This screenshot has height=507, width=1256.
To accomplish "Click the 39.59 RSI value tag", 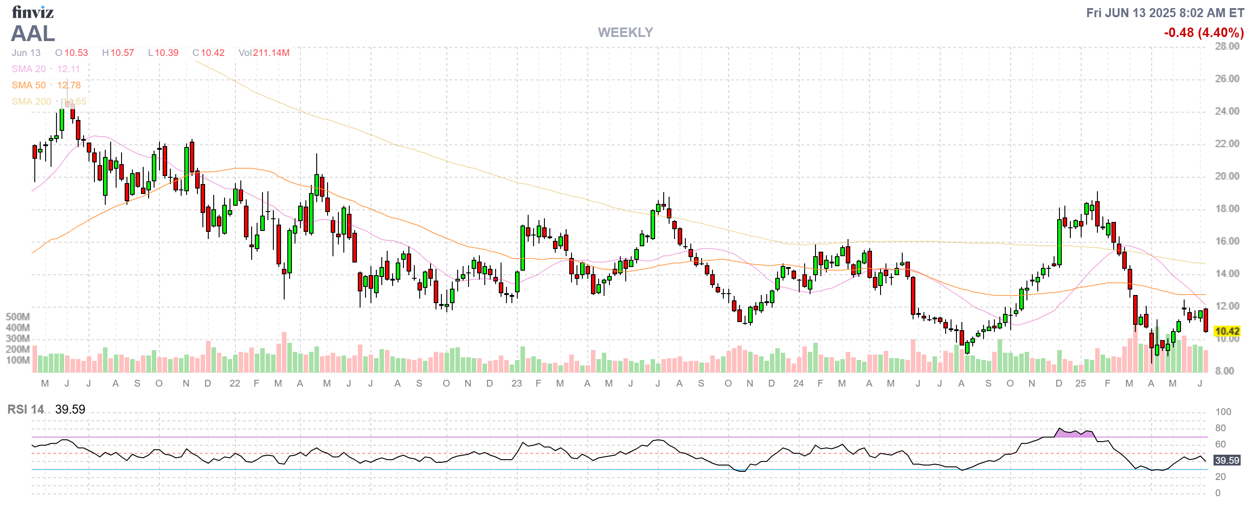I will coord(1226,460).
